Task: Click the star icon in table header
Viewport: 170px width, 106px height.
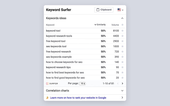Action: pos(122,25)
